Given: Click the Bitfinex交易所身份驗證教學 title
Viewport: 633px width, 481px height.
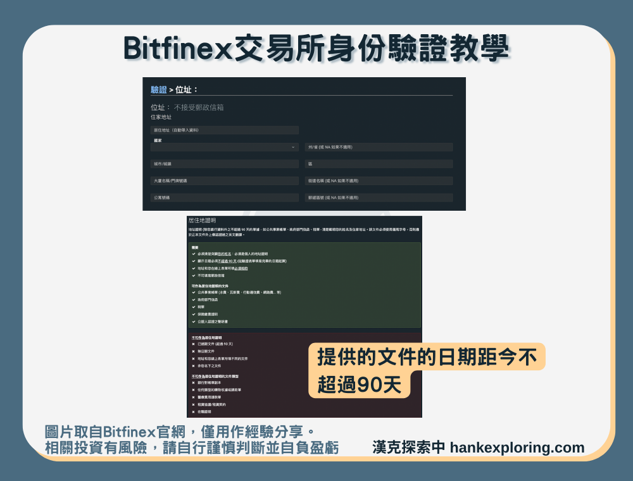Looking at the screenshot, I should pos(316,49).
